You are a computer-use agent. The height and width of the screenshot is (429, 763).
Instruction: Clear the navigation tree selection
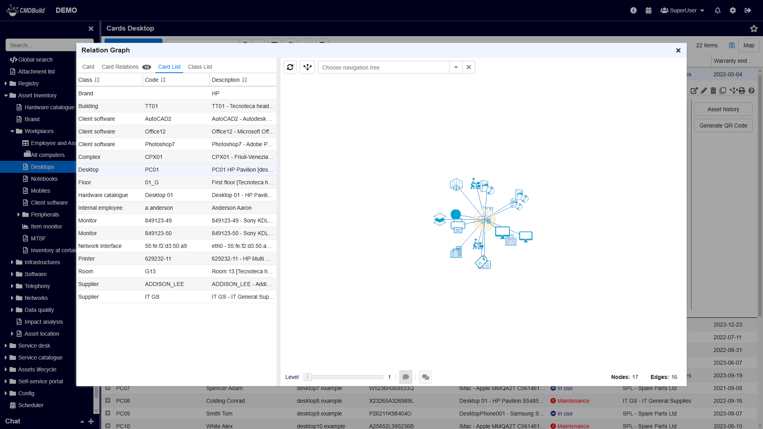click(x=469, y=67)
